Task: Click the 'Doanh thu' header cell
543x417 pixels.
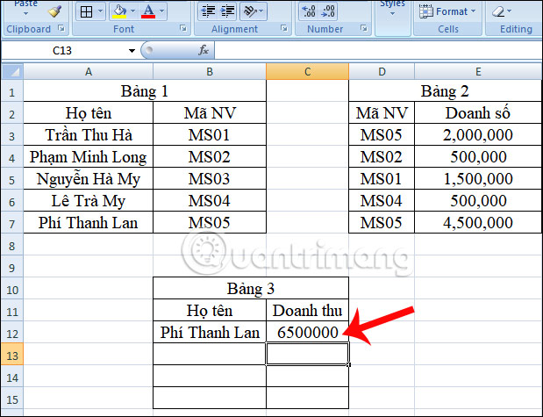Action: click(307, 310)
